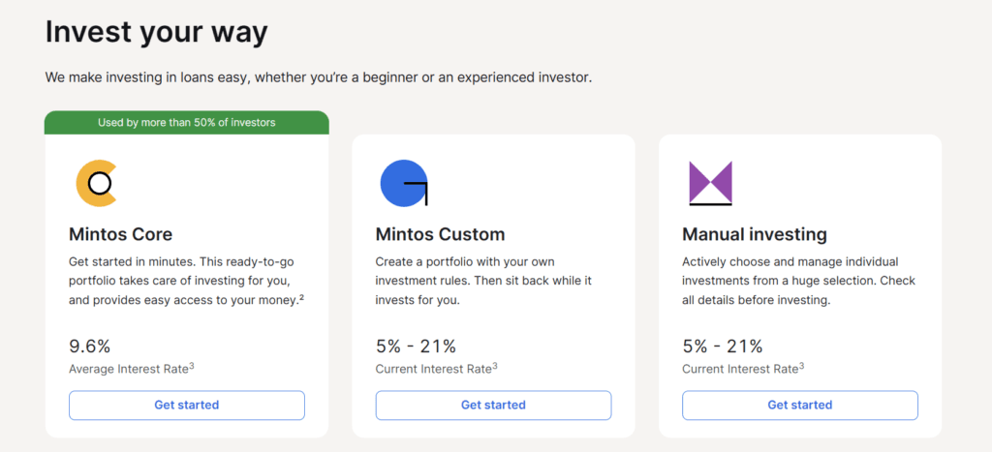Click the Mintos Core description paragraph
The width and height of the screenshot is (992, 452).
[184, 281]
